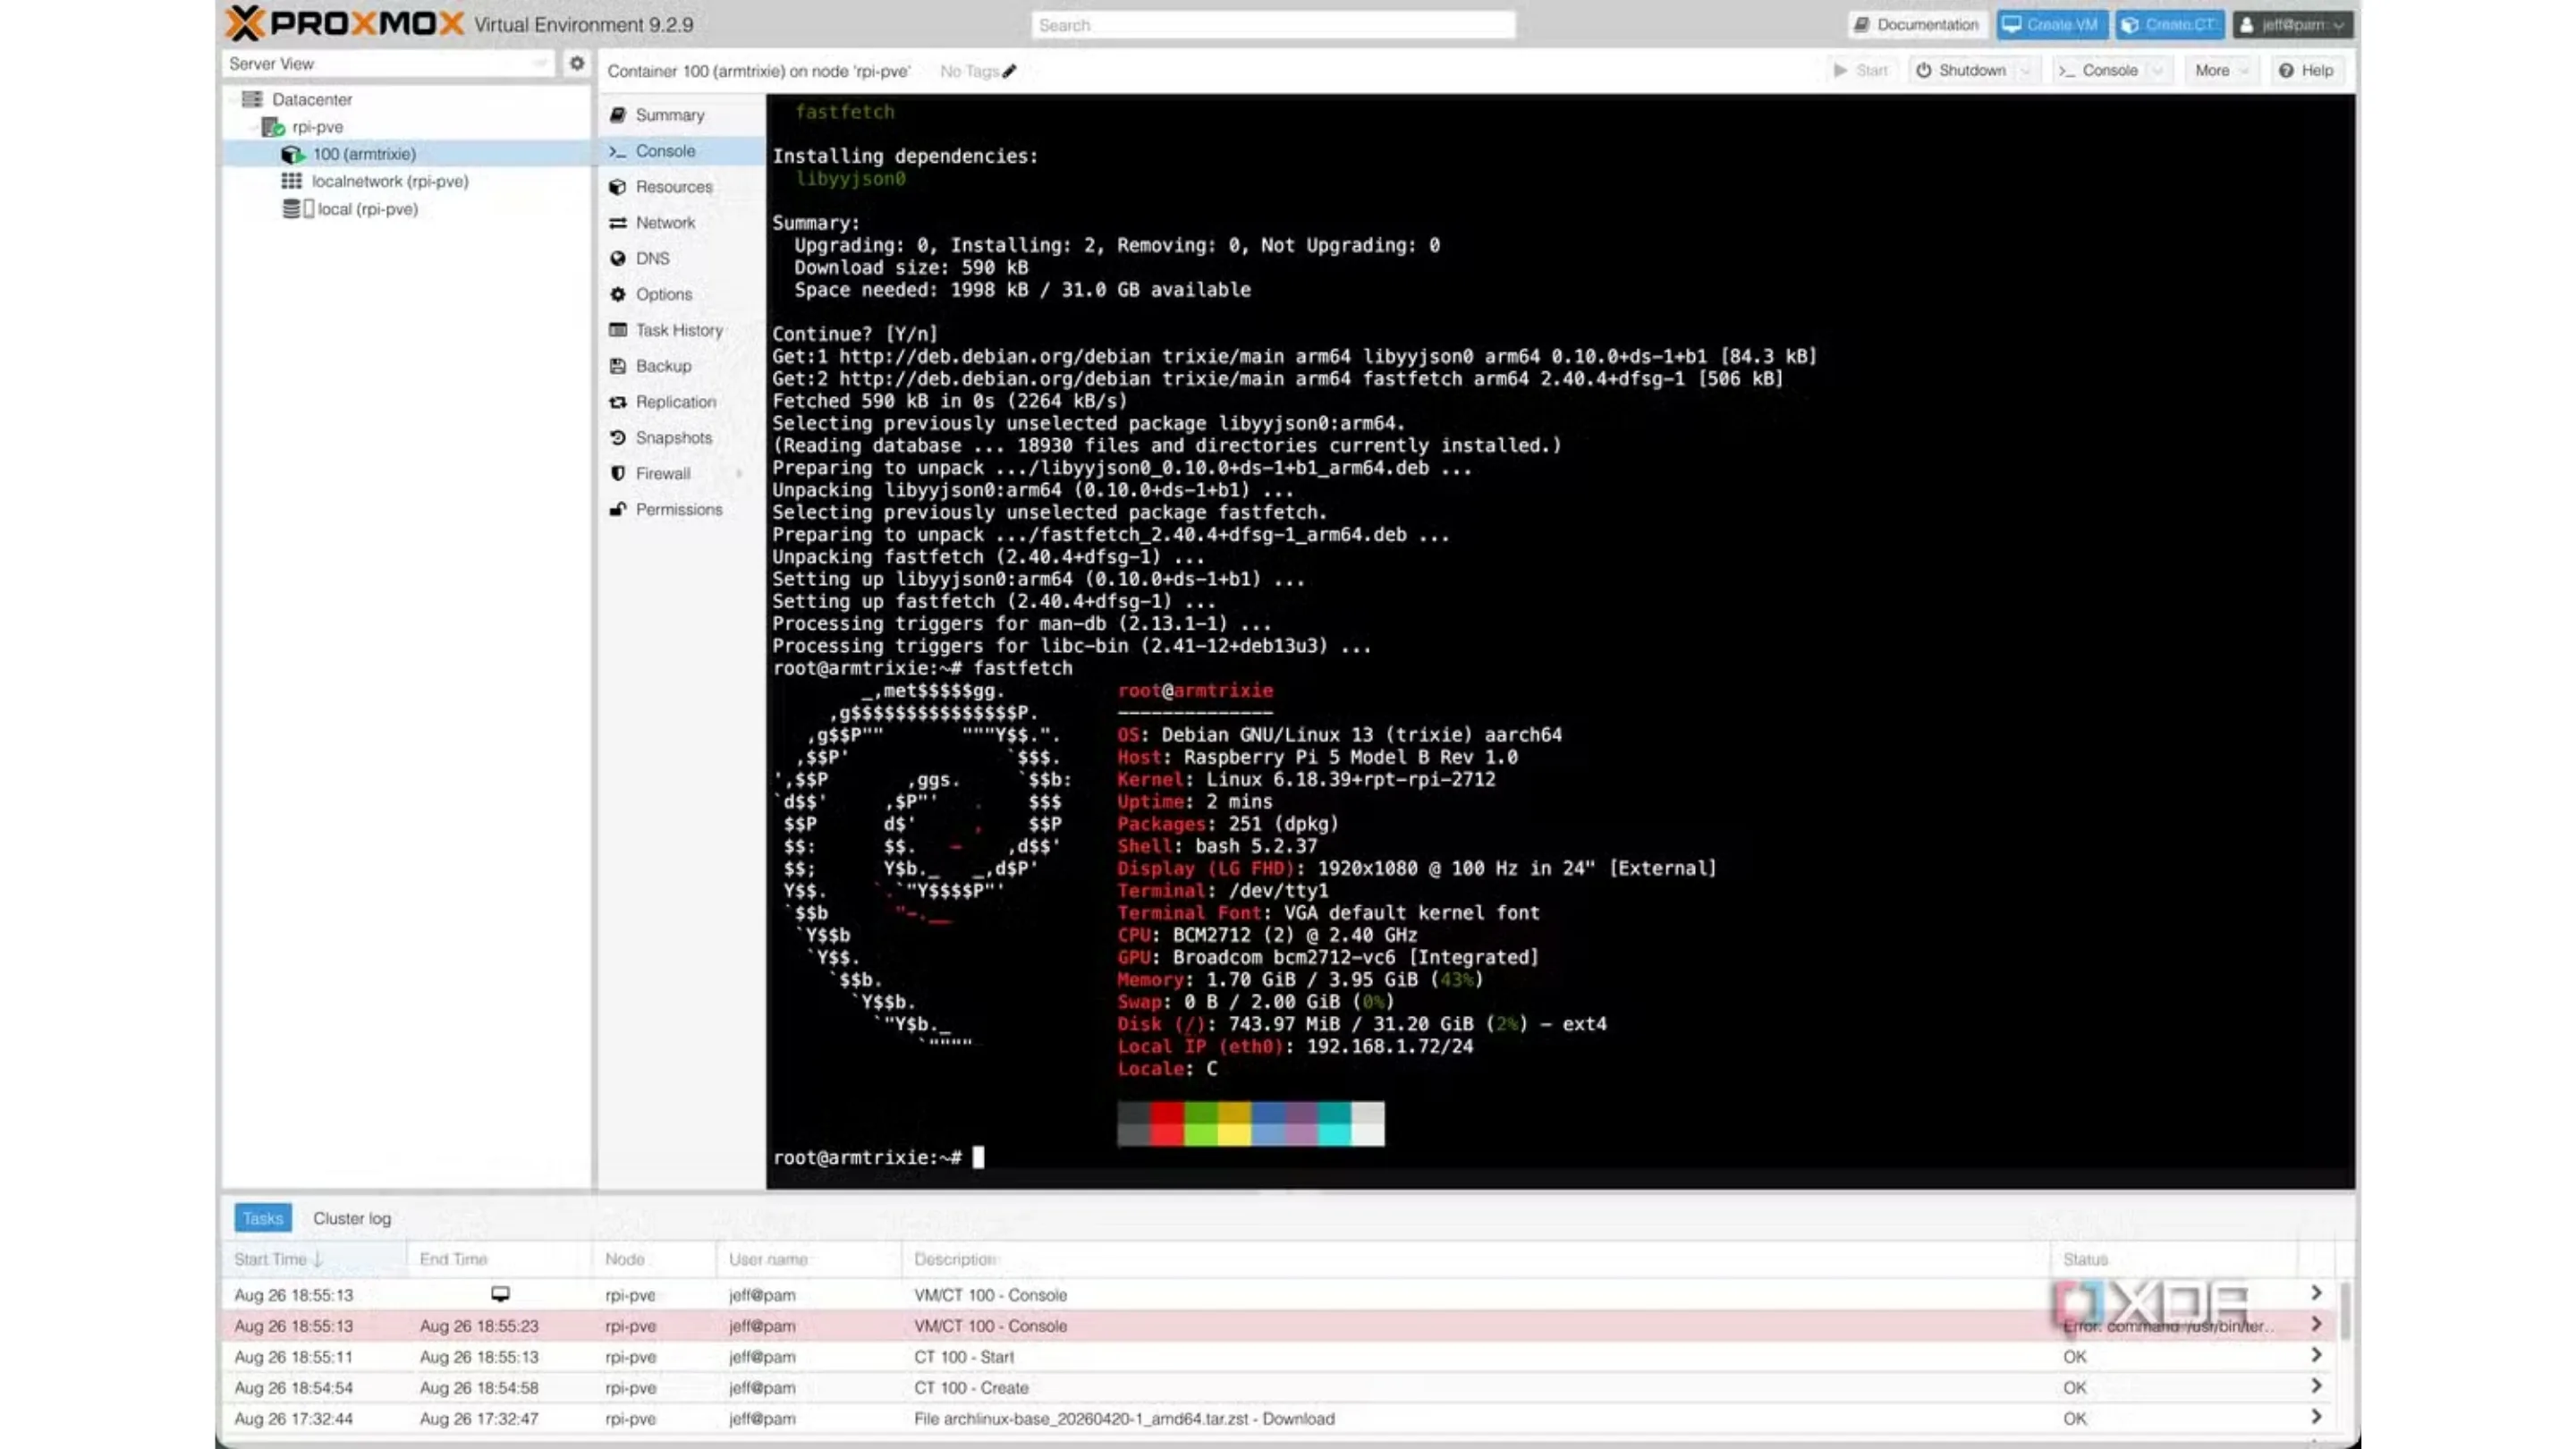Image resolution: width=2576 pixels, height=1449 pixels.
Task: Click the Firewall shield icon
Action: click(618, 474)
